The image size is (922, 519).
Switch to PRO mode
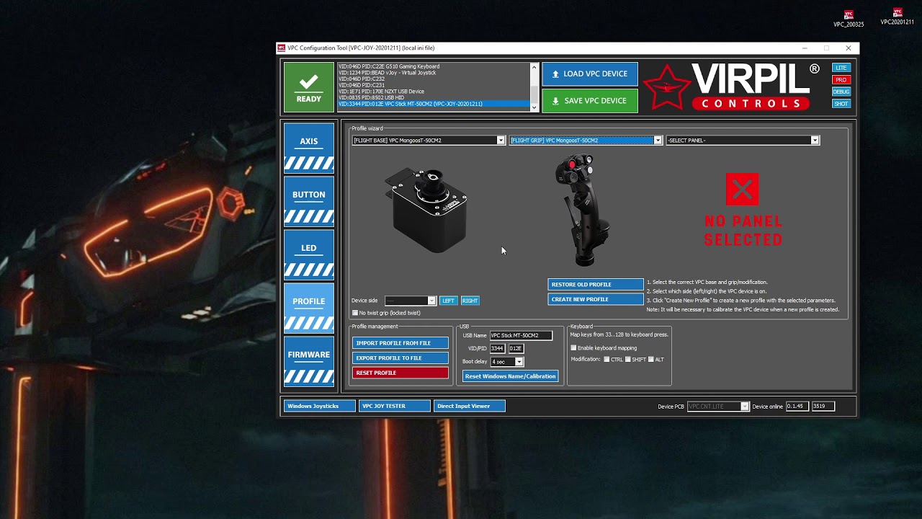pos(841,80)
